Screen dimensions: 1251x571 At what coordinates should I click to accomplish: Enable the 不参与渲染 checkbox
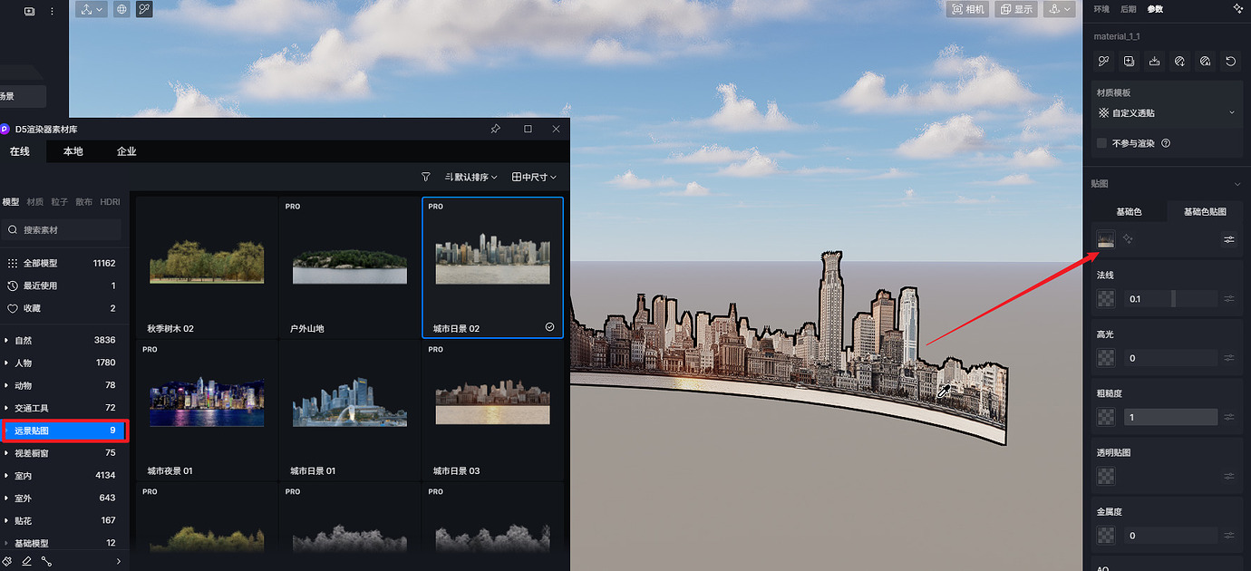(1101, 143)
